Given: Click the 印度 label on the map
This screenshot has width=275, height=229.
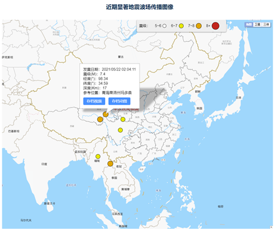Looking at the screenshot, I should tap(44, 164).
